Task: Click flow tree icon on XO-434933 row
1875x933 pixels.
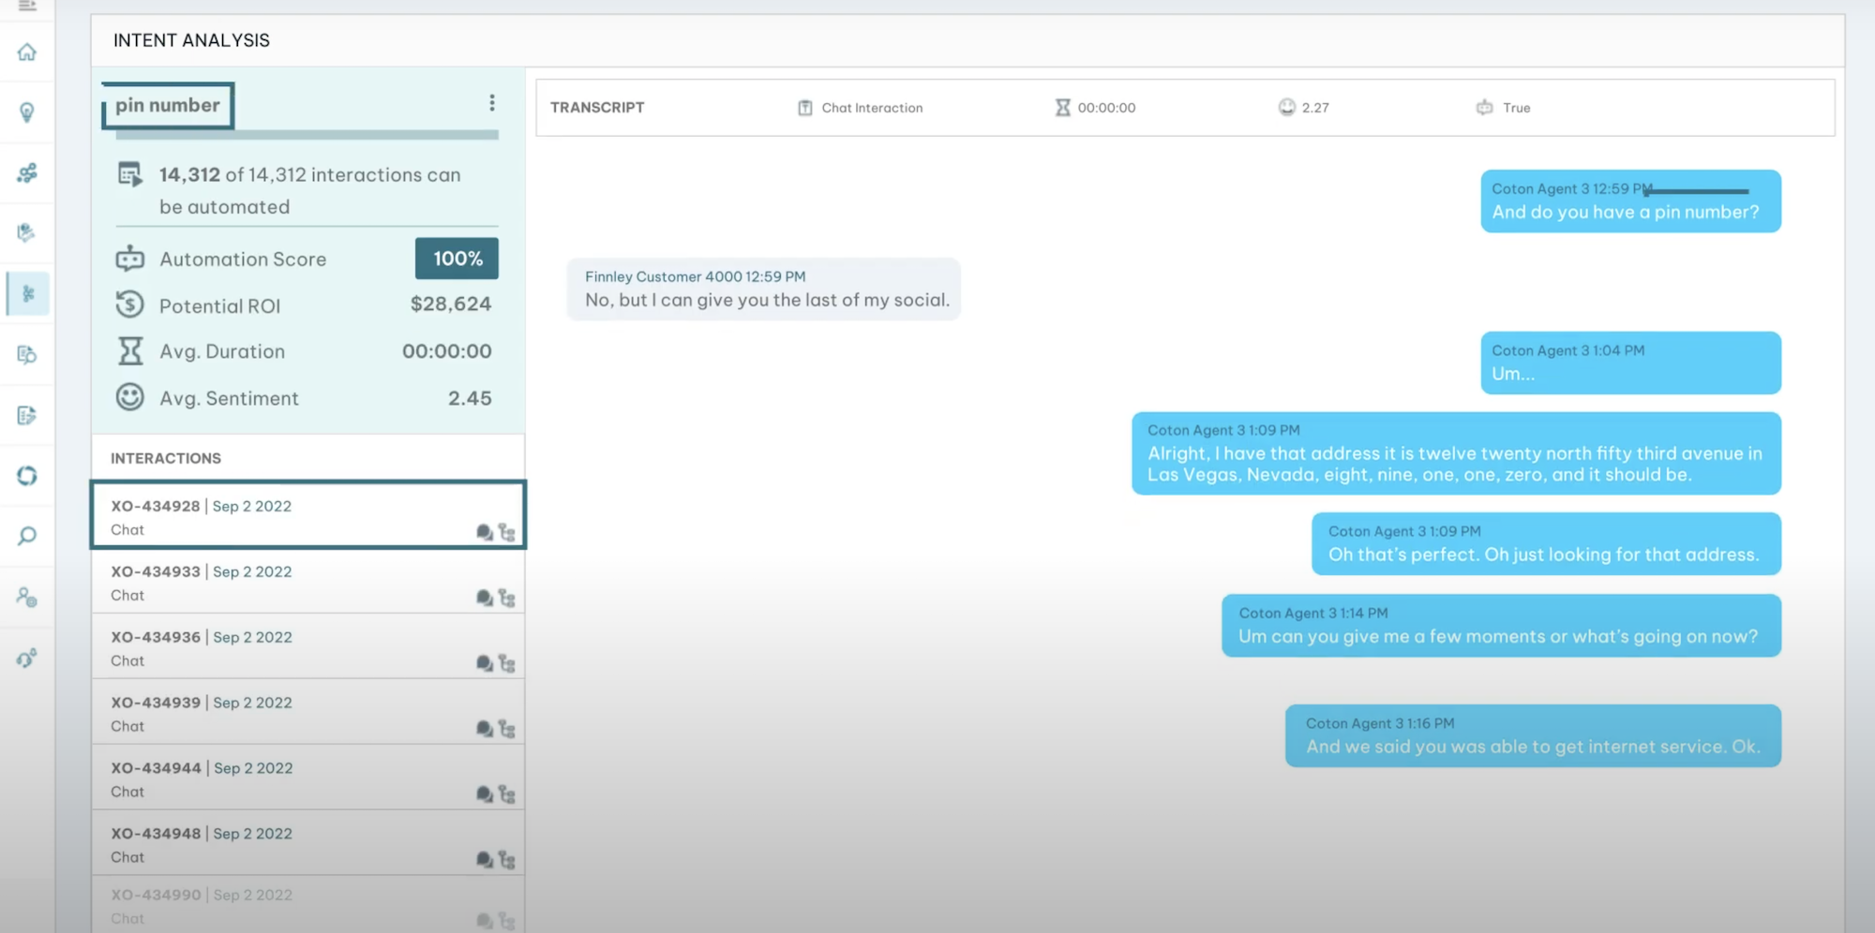Action: click(x=507, y=598)
